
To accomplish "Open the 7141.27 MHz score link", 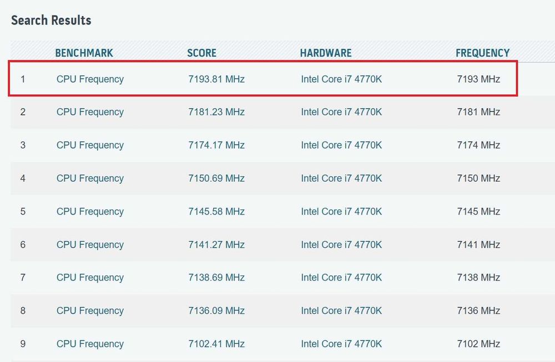I will pos(216,244).
